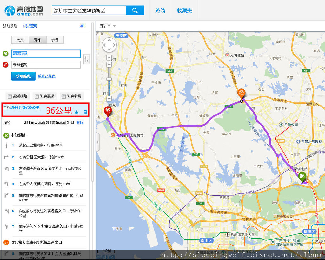The width and height of the screenshot is (325, 260).
Task: Enable 避免高速 checkbox
Action: pos(37,96)
